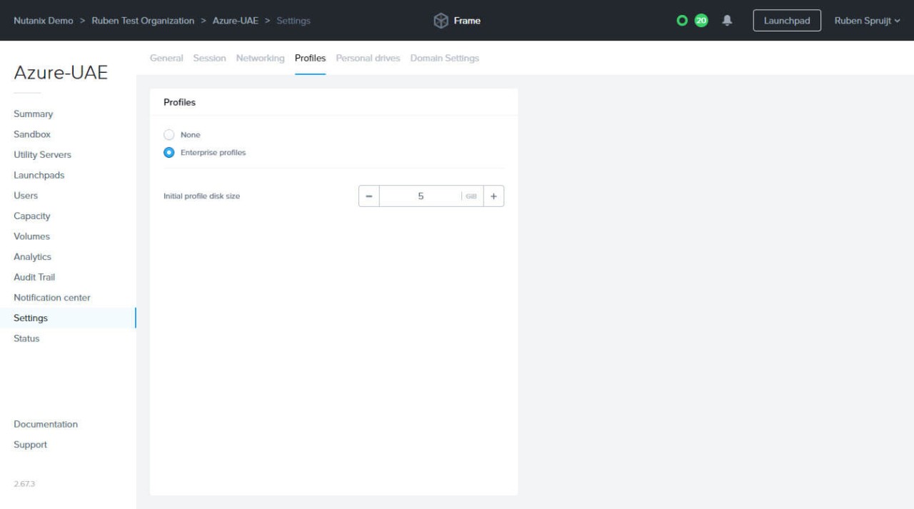The height and width of the screenshot is (509, 914).
Task: Click the initial profile disk size field
Action: pos(421,196)
